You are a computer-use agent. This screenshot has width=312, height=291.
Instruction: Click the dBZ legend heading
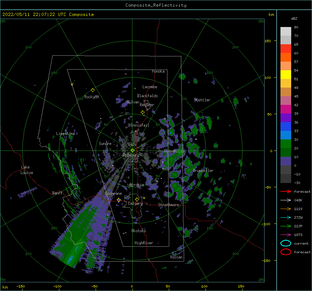click(x=294, y=19)
